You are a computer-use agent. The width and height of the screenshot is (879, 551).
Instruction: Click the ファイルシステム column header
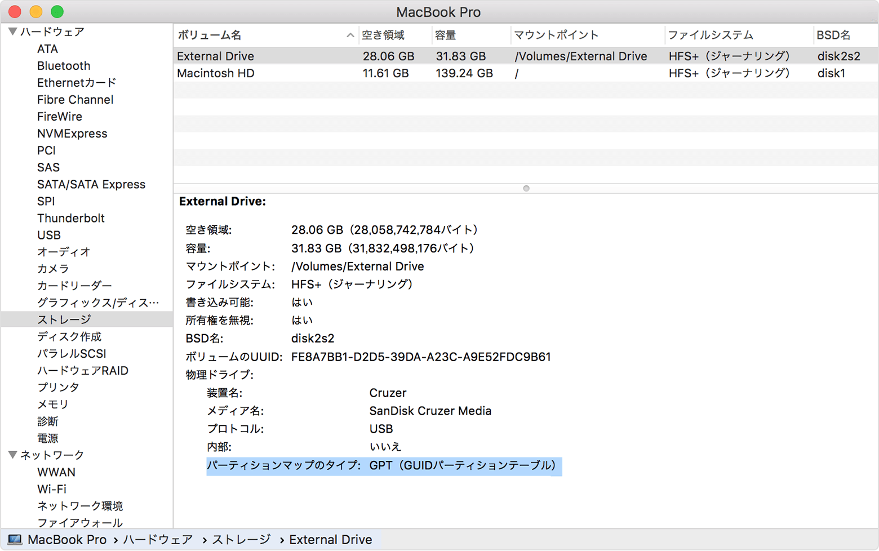tap(710, 35)
